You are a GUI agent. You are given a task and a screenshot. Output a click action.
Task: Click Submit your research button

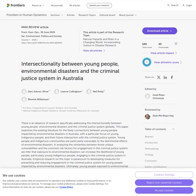click(x=99, y=6)
